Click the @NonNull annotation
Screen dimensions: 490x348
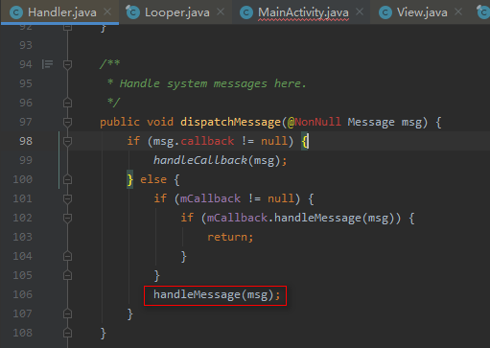click(315, 122)
